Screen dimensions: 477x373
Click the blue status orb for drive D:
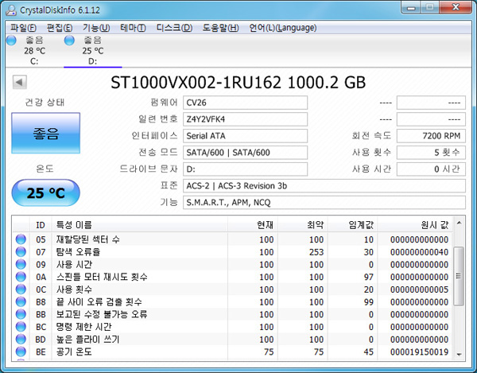(69, 40)
